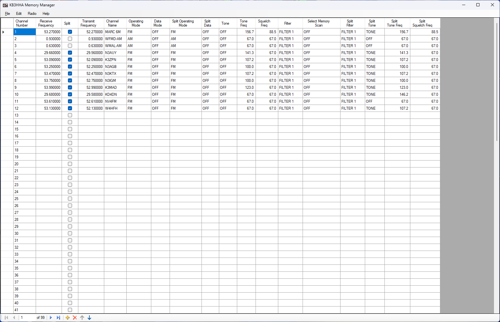Add new channel with plus icon
500x322 pixels.
68,318
